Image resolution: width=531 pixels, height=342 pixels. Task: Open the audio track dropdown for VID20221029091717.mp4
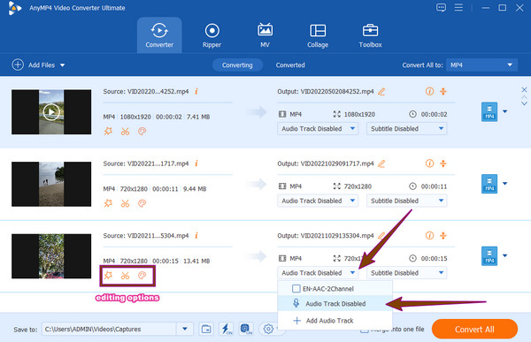click(x=318, y=201)
